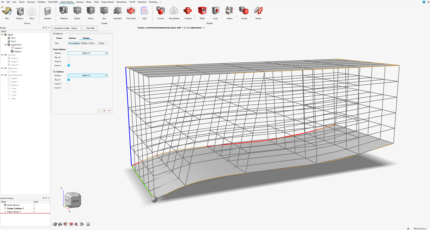Click the Measure tool icon
The image size is (430, 230).
coord(20,12)
